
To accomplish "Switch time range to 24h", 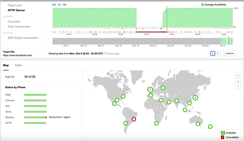I will 54,5.
